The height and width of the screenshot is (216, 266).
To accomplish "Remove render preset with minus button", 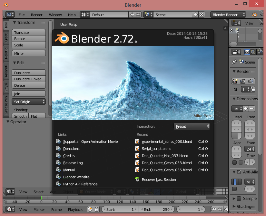I will click(x=252, y=109).
